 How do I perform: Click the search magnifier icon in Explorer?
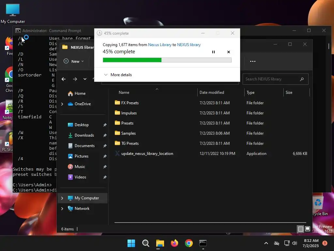click(x=302, y=79)
